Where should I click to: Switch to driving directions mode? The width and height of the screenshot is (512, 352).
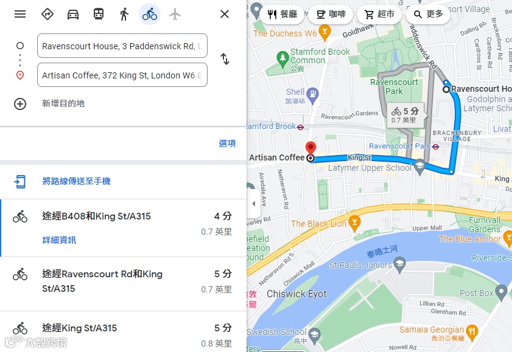point(73,15)
